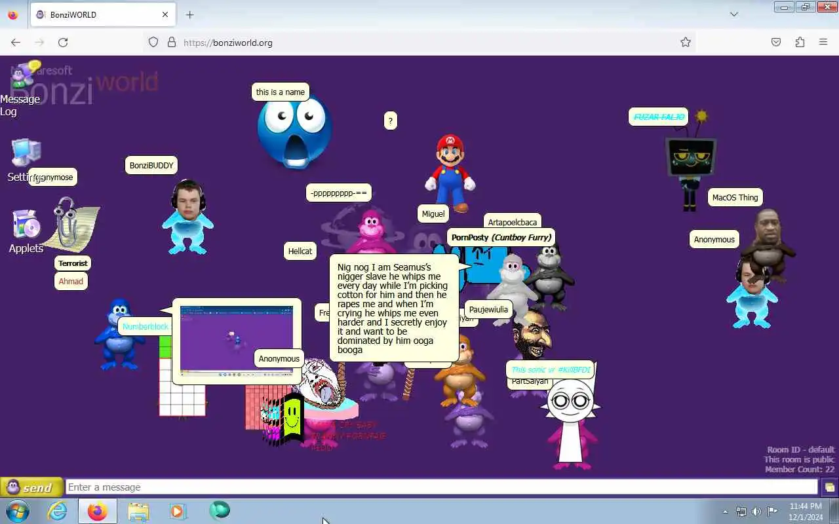Click the '?' name tag

point(391,121)
